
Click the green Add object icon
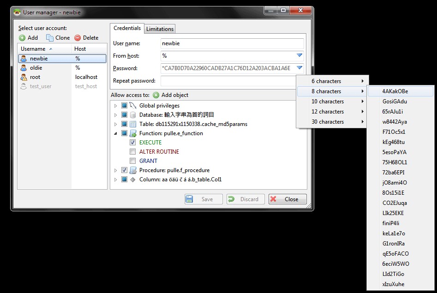(156, 95)
